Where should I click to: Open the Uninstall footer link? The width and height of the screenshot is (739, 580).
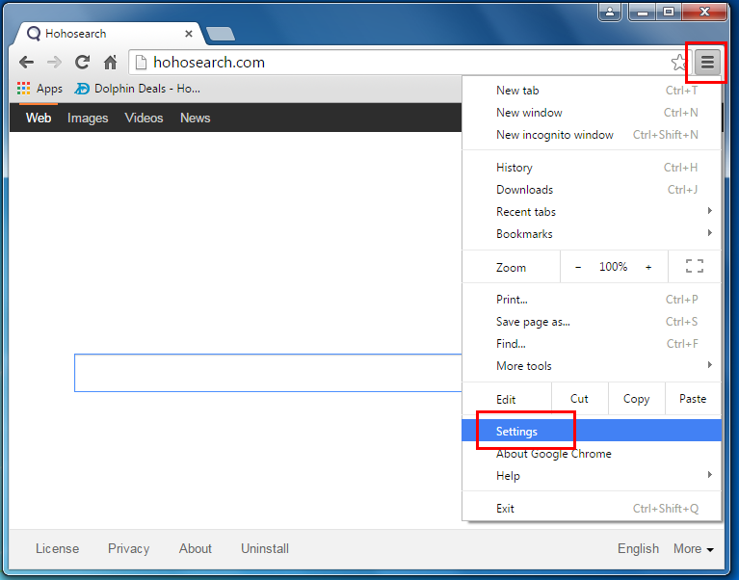(x=265, y=549)
